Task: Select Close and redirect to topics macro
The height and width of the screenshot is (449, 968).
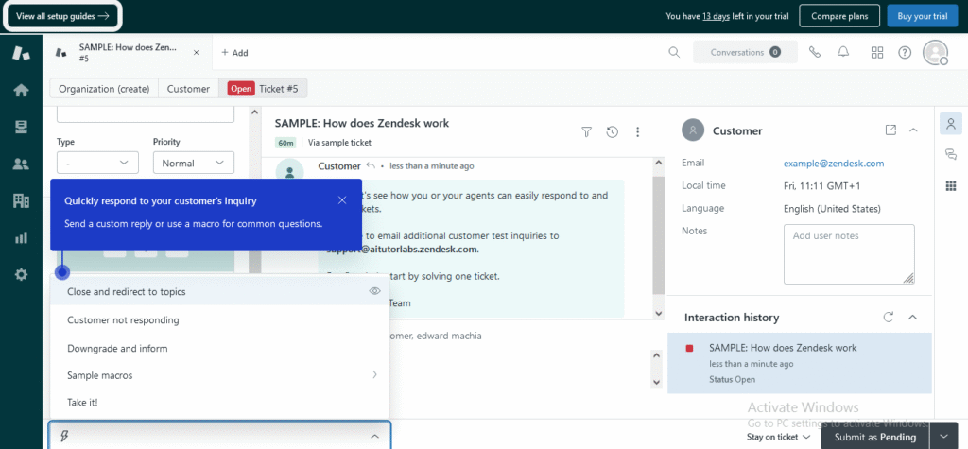Action: click(219, 291)
